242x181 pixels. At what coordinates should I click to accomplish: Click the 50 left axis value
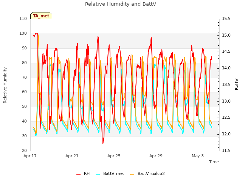(24, 106)
